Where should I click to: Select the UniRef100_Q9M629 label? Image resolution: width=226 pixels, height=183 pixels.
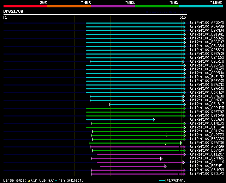[207, 69]
